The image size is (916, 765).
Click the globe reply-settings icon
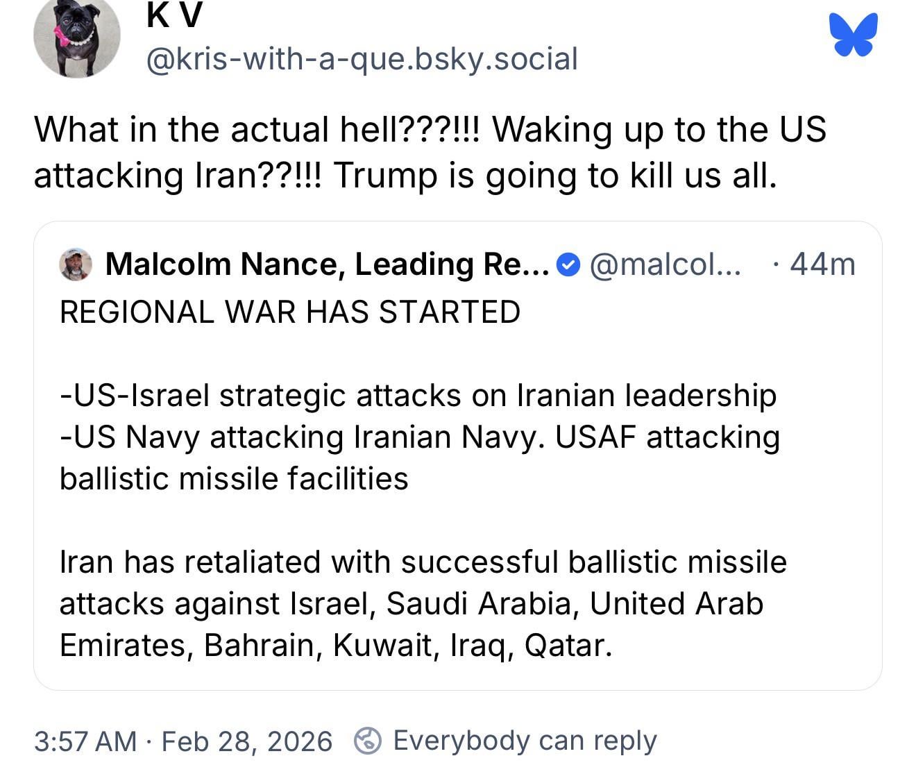[x=367, y=741]
